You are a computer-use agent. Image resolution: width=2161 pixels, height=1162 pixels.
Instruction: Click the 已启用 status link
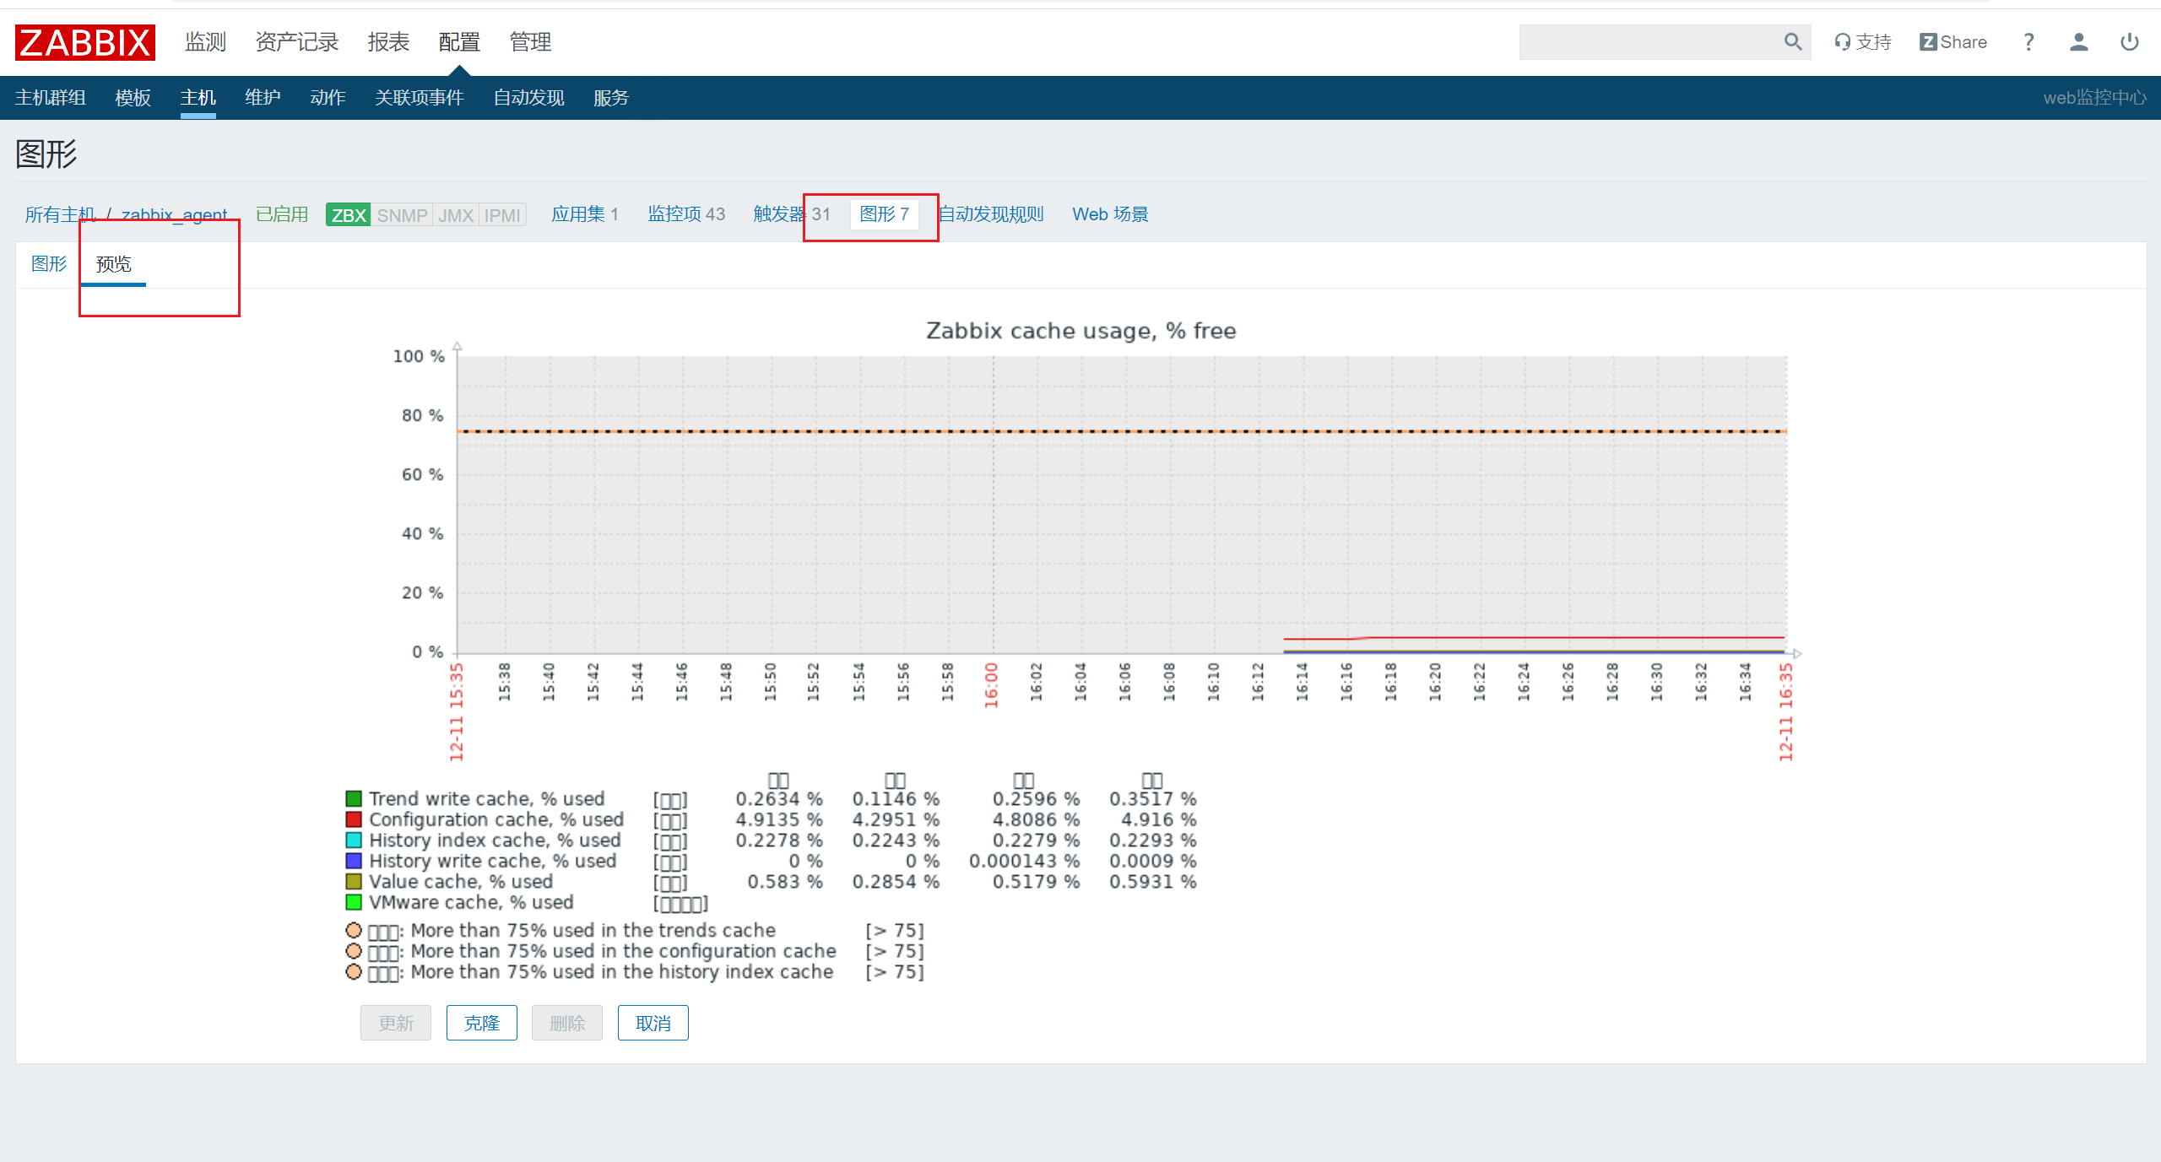[282, 214]
